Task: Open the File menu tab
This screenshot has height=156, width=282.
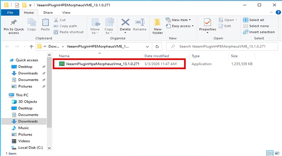Action: coord(10,12)
